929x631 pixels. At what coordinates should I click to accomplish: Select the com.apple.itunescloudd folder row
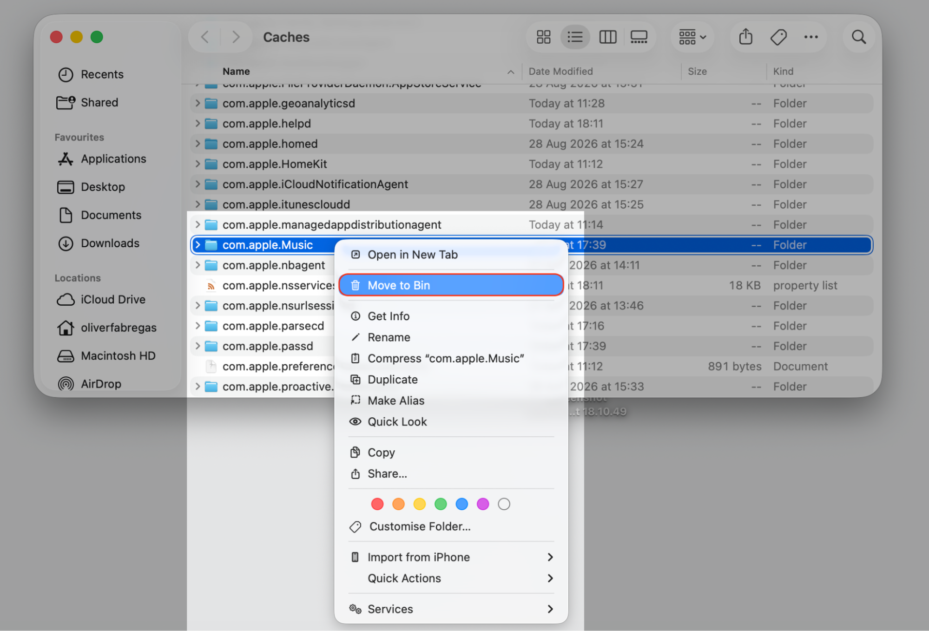tap(532, 204)
